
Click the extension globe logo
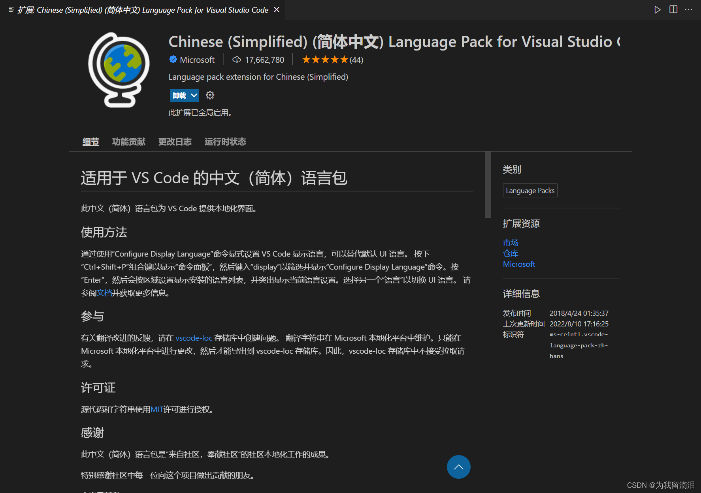point(119,70)
